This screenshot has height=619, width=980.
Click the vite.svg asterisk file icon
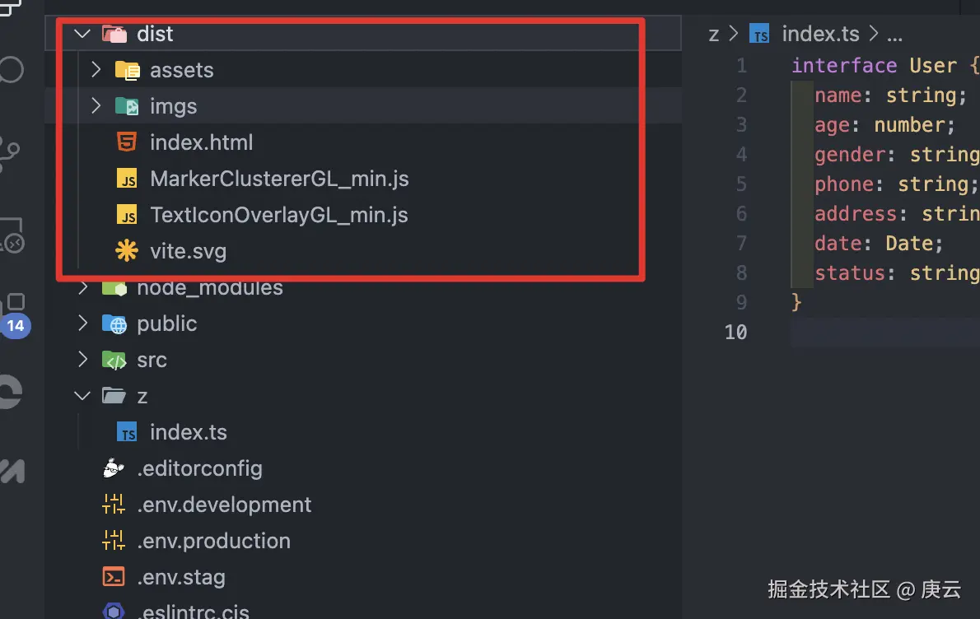click(127, 251)
